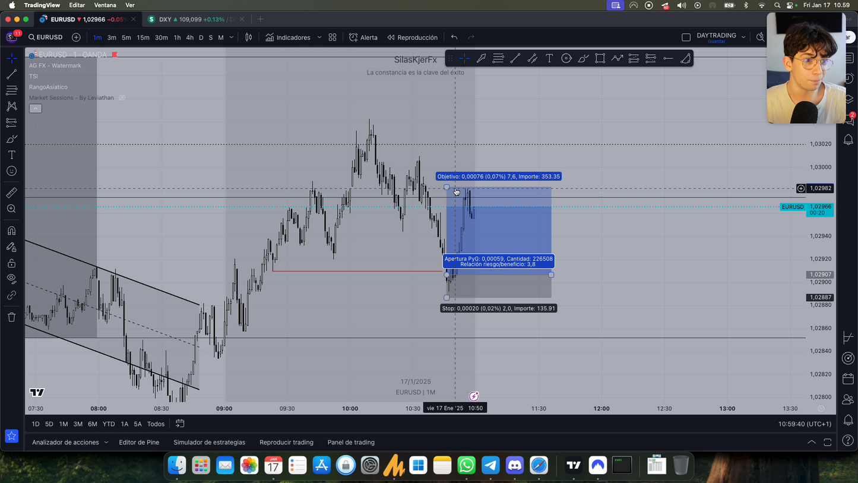Click the link drawings icon in left sidebar
The width and height of the screenshot is (858, 483).
12,295
